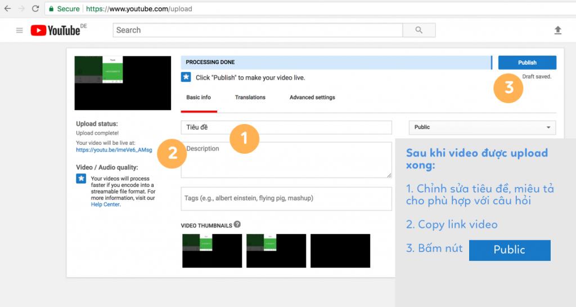Screen dimensions: 576x307
Task: Click the title field containing Tiêu đề
Action: coord(286,127)
